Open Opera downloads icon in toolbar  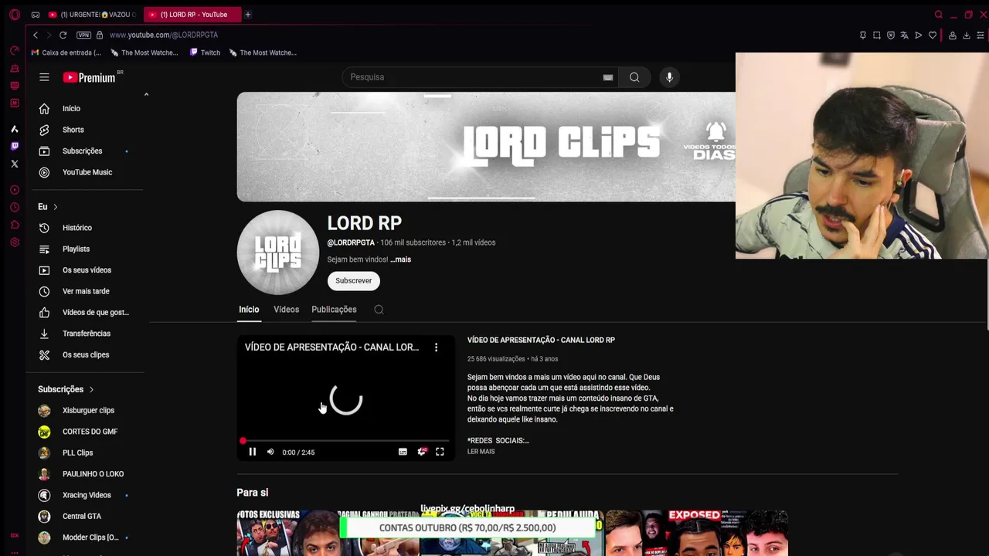pos(966,35)
